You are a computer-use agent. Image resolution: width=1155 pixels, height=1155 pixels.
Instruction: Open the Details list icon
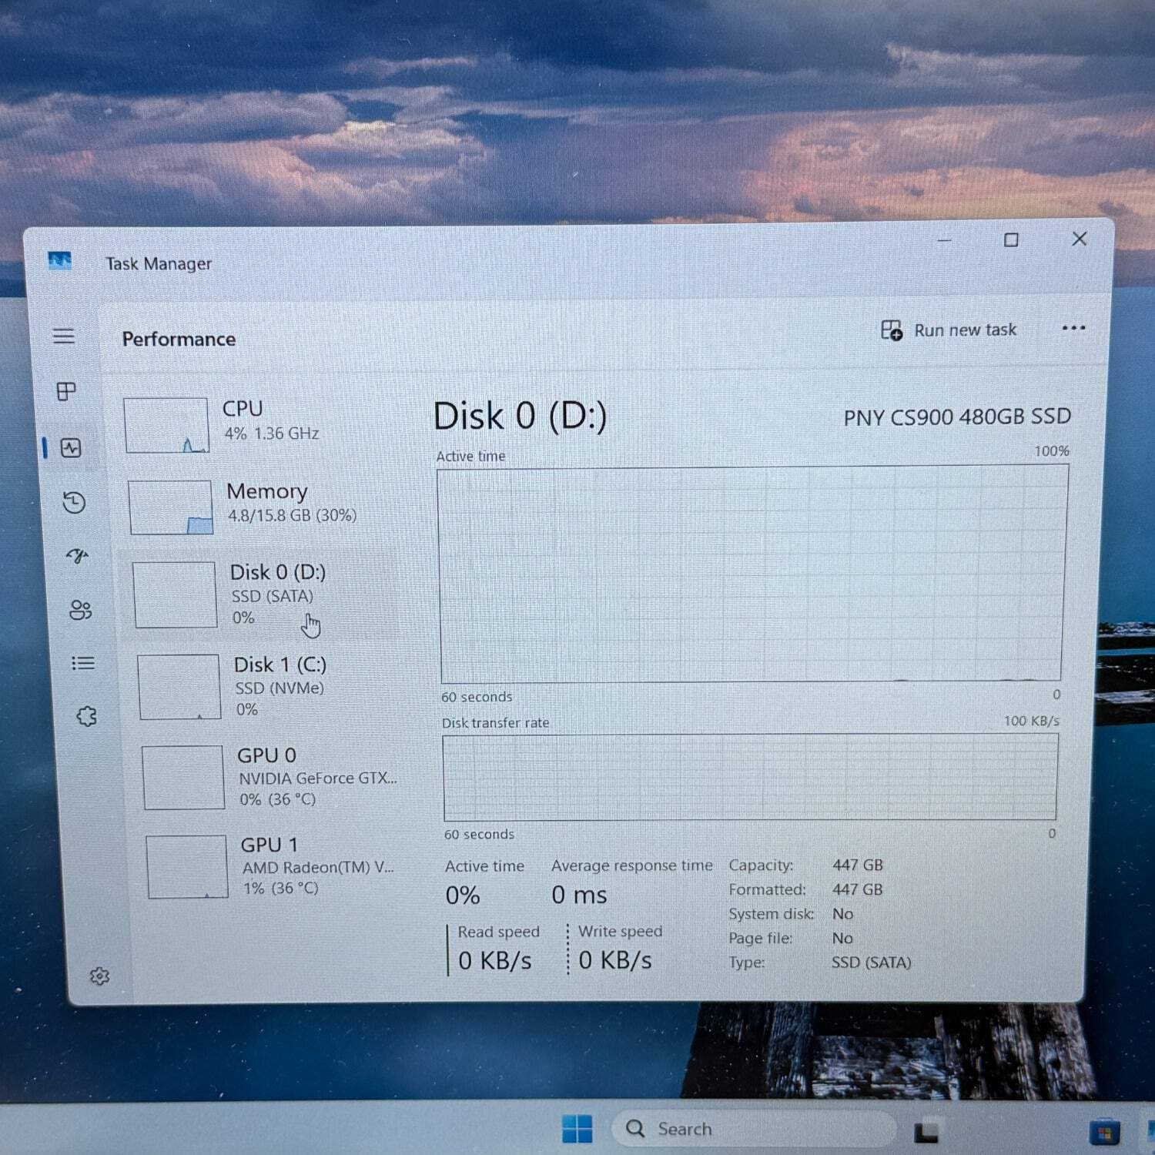[x=83, y=663]
